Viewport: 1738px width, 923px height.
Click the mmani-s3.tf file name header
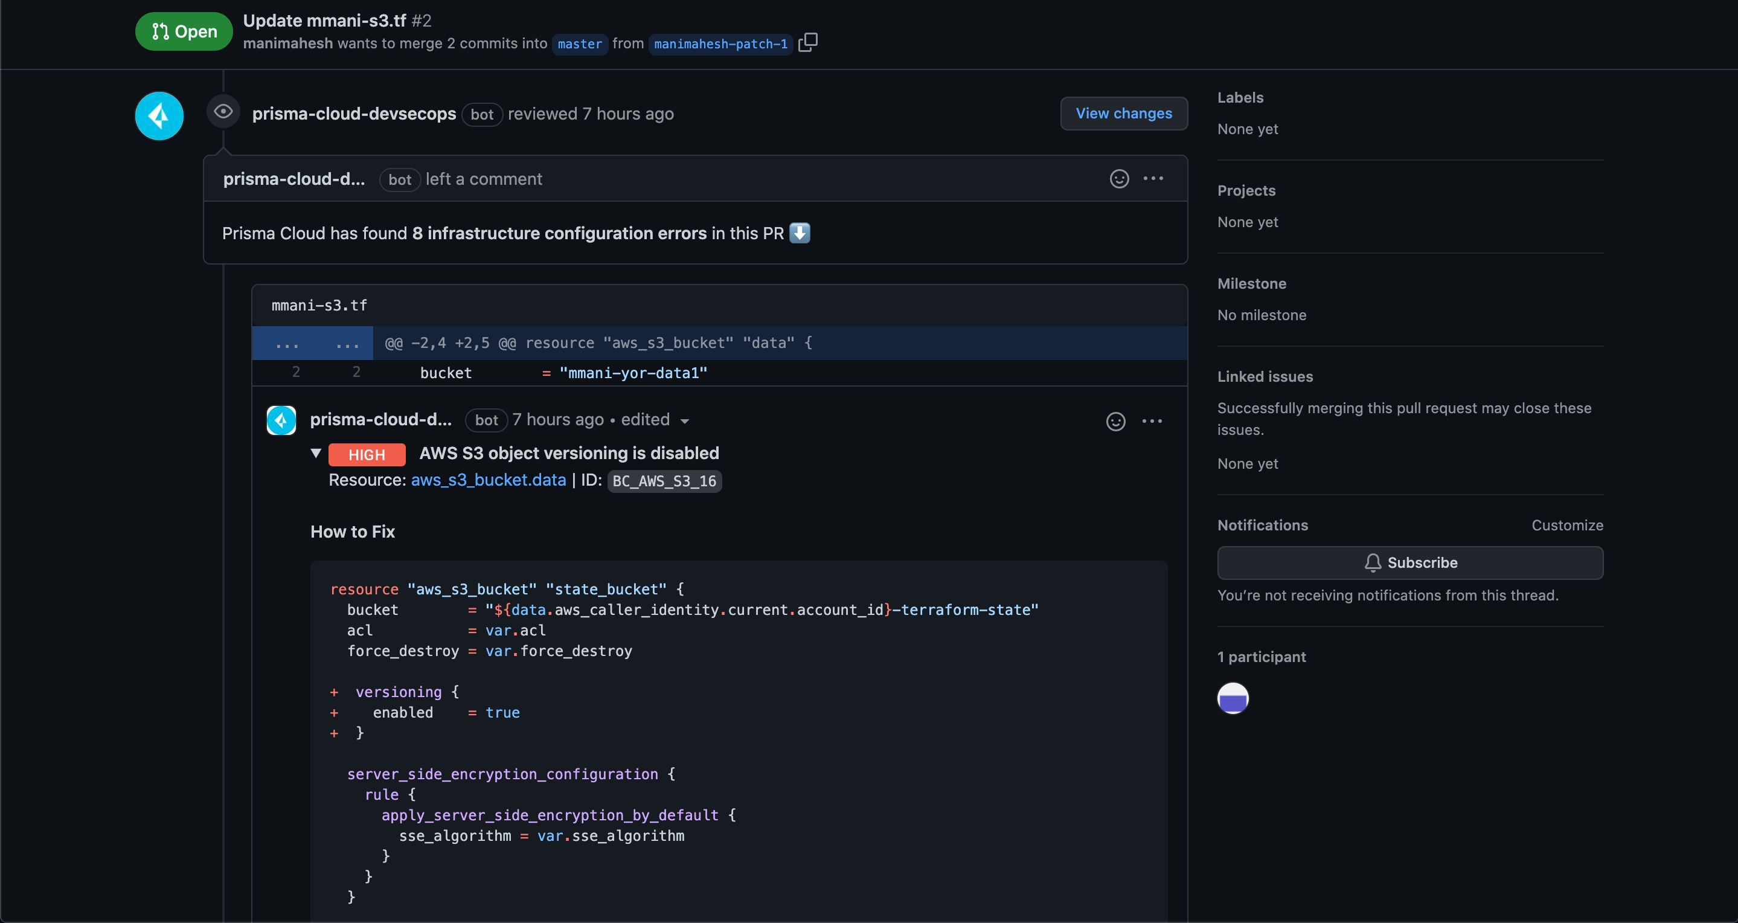319,306
